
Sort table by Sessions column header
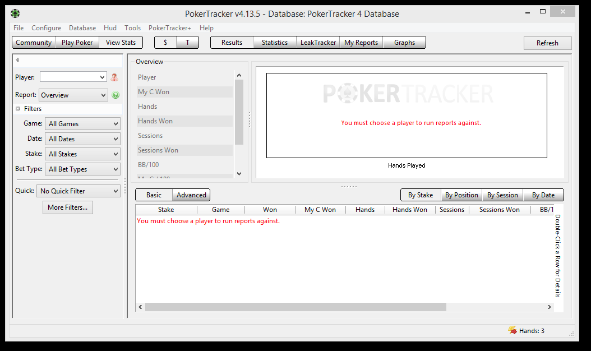452,210
